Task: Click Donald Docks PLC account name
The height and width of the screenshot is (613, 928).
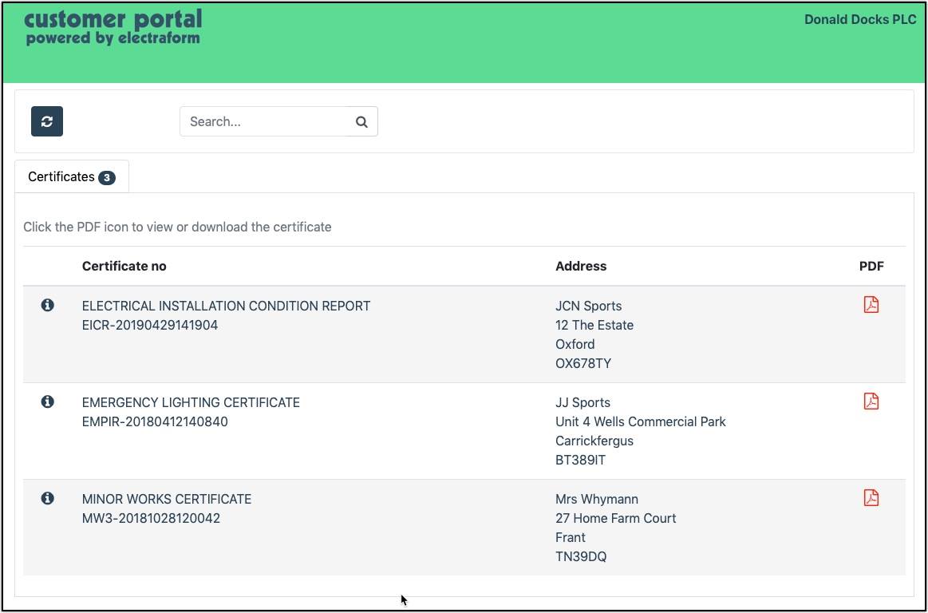Action: 860,19
